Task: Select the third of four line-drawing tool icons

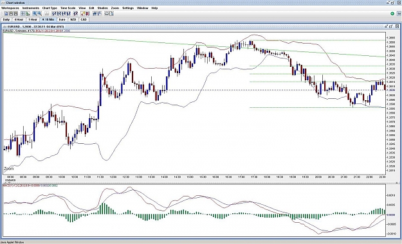Action: 64,13
